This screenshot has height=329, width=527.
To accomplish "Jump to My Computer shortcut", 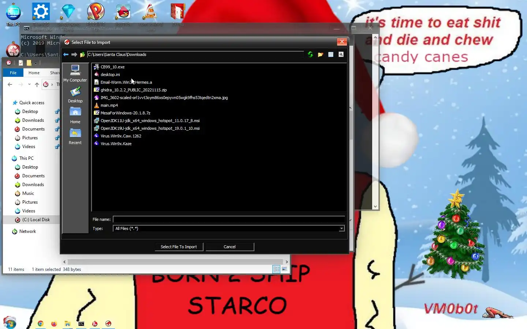I will pyautogui.click(x=75, y=73).
